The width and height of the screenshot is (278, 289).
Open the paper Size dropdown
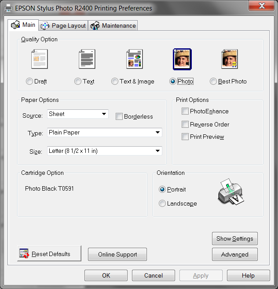click(x=105, y=151)
